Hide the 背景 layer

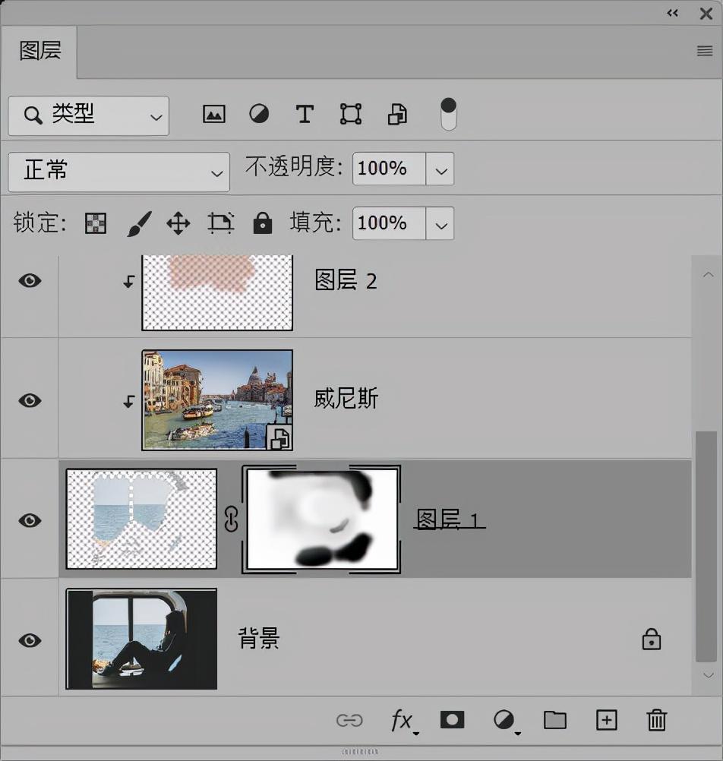(30, 639)
